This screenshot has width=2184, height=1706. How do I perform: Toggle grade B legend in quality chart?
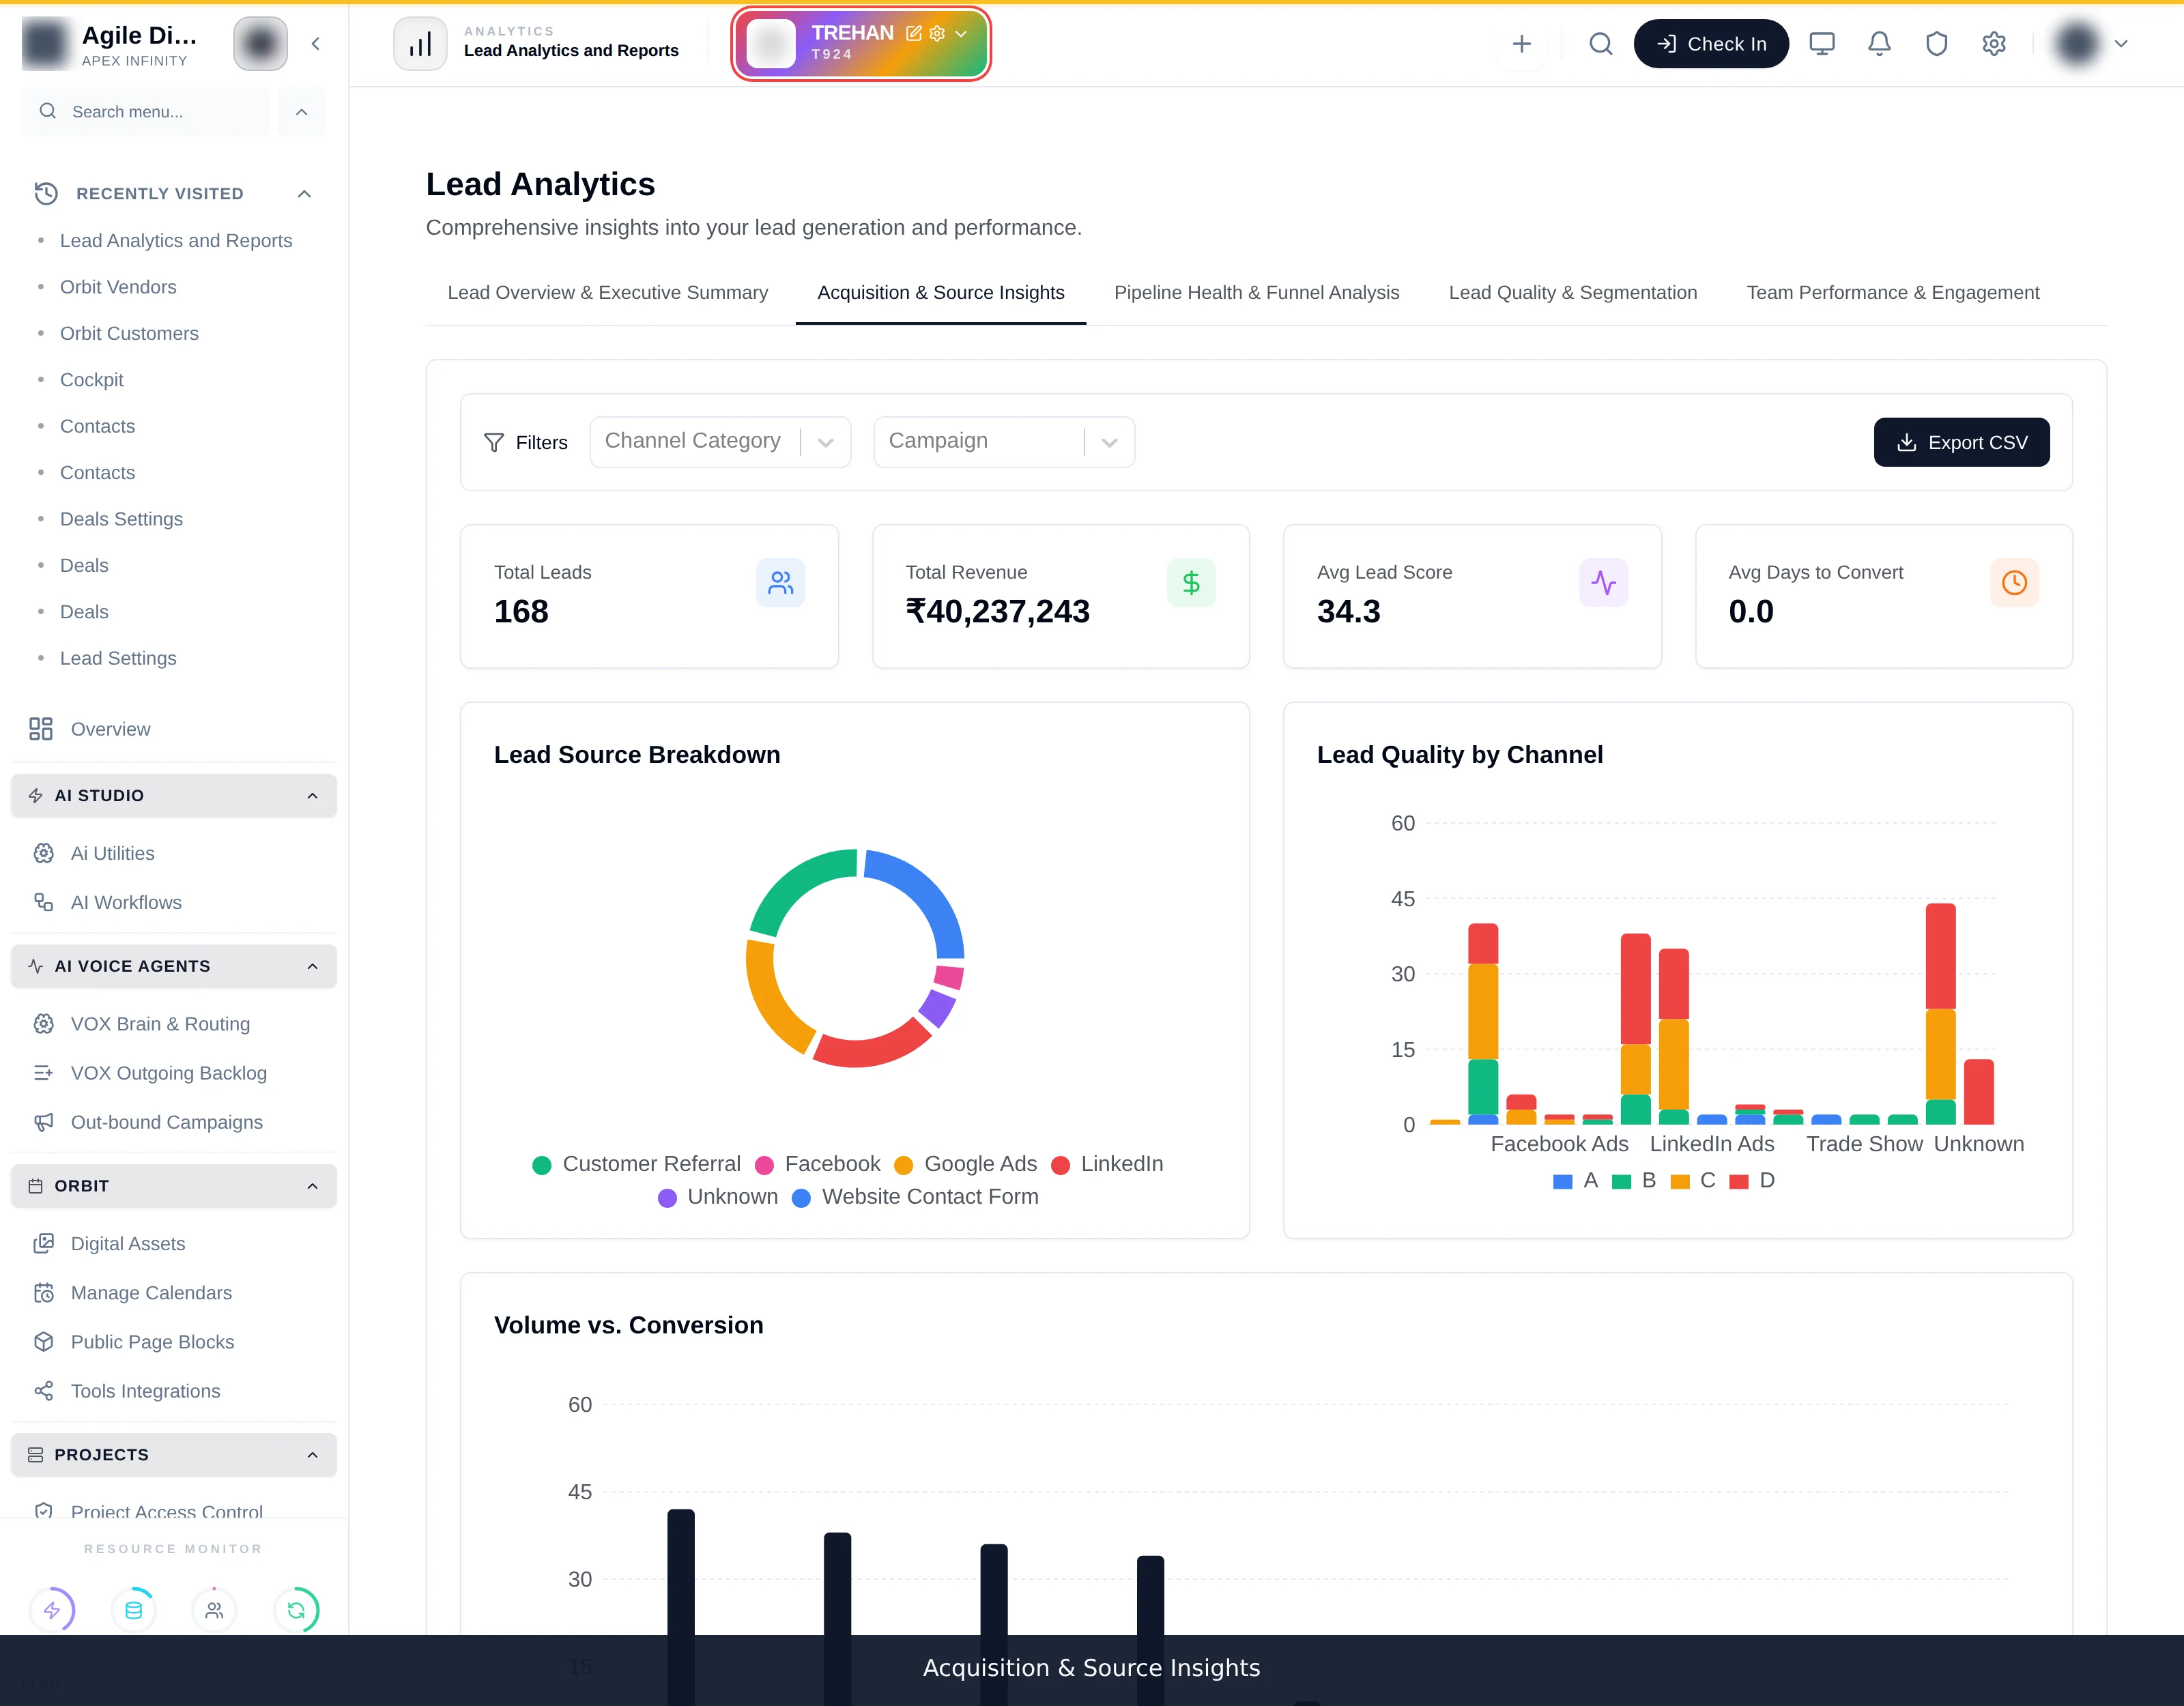[1634, 1181]
